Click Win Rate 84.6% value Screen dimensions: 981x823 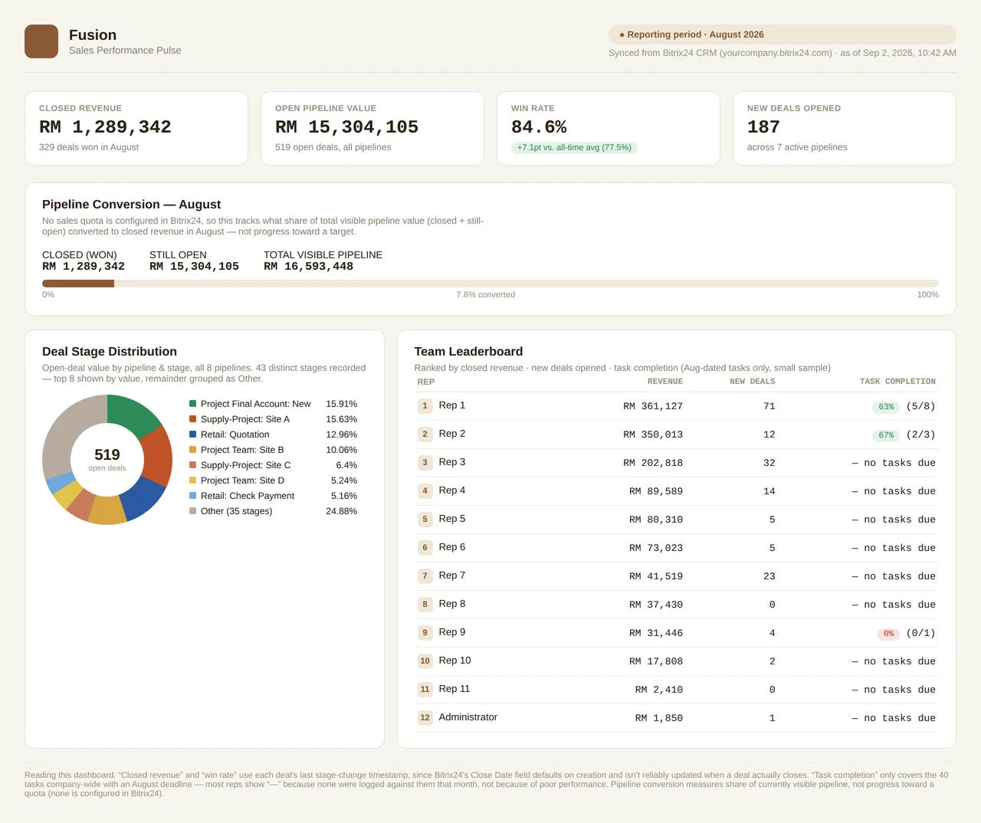point(539,127)
